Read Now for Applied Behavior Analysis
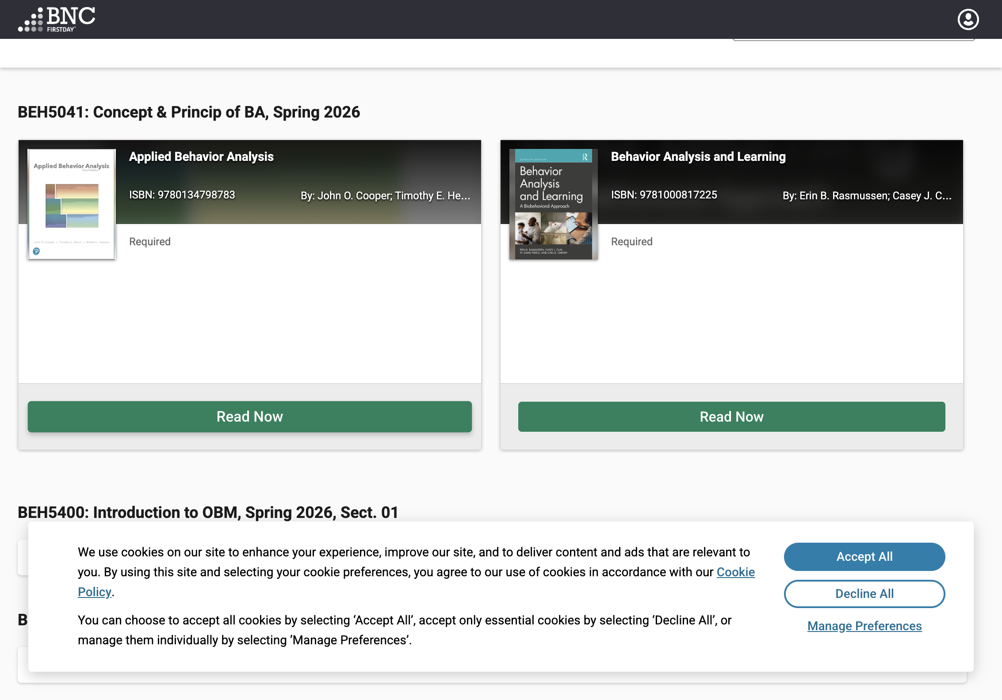The image size is (1002, 700). (250, 417)
